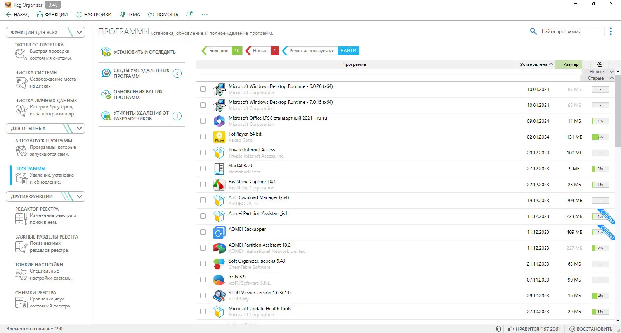Check the AOMEI Backupper checkbox
Image resolution: width=621 pixels, height=333 pixels.
pos(203,232)
